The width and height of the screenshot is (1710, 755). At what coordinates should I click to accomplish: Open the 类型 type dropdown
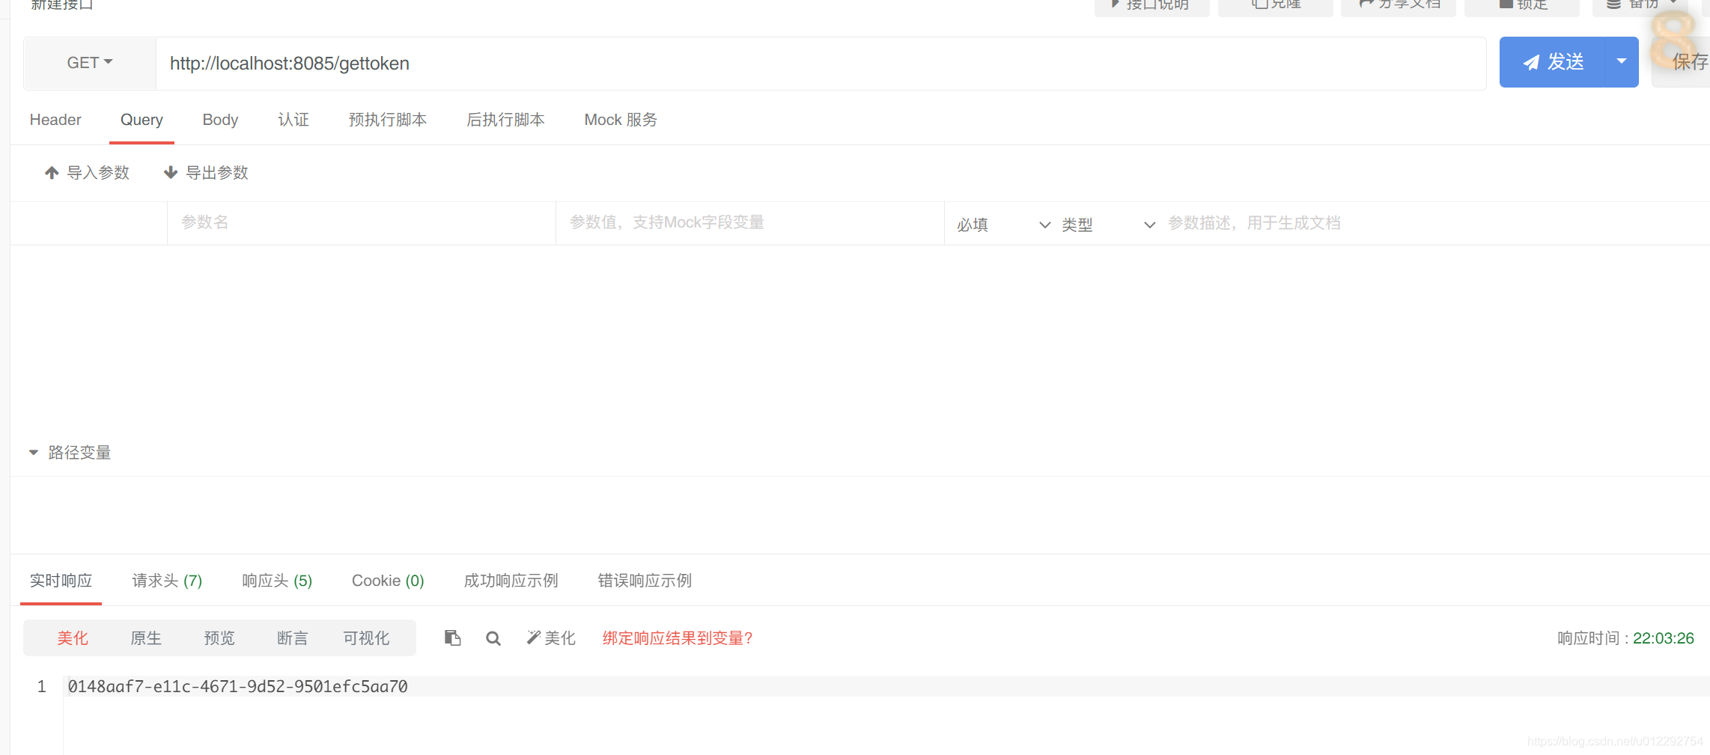(1108, 223)
